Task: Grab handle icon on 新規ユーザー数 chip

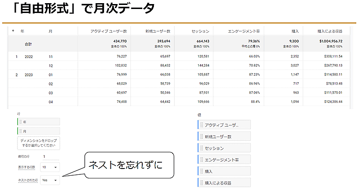Action: coord(201,137)
